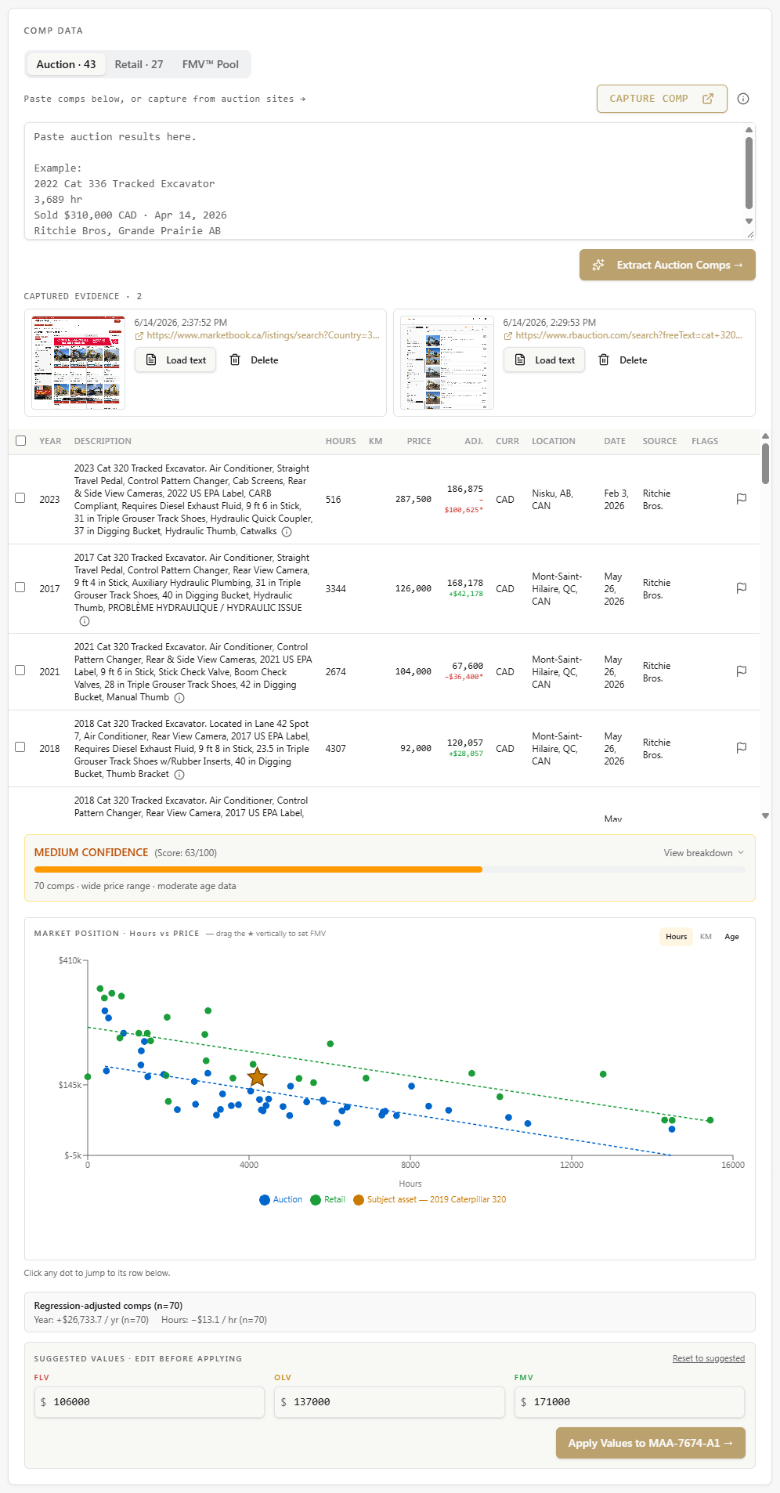
Task: Click the ADJ. column header
Action: (474, 441)
